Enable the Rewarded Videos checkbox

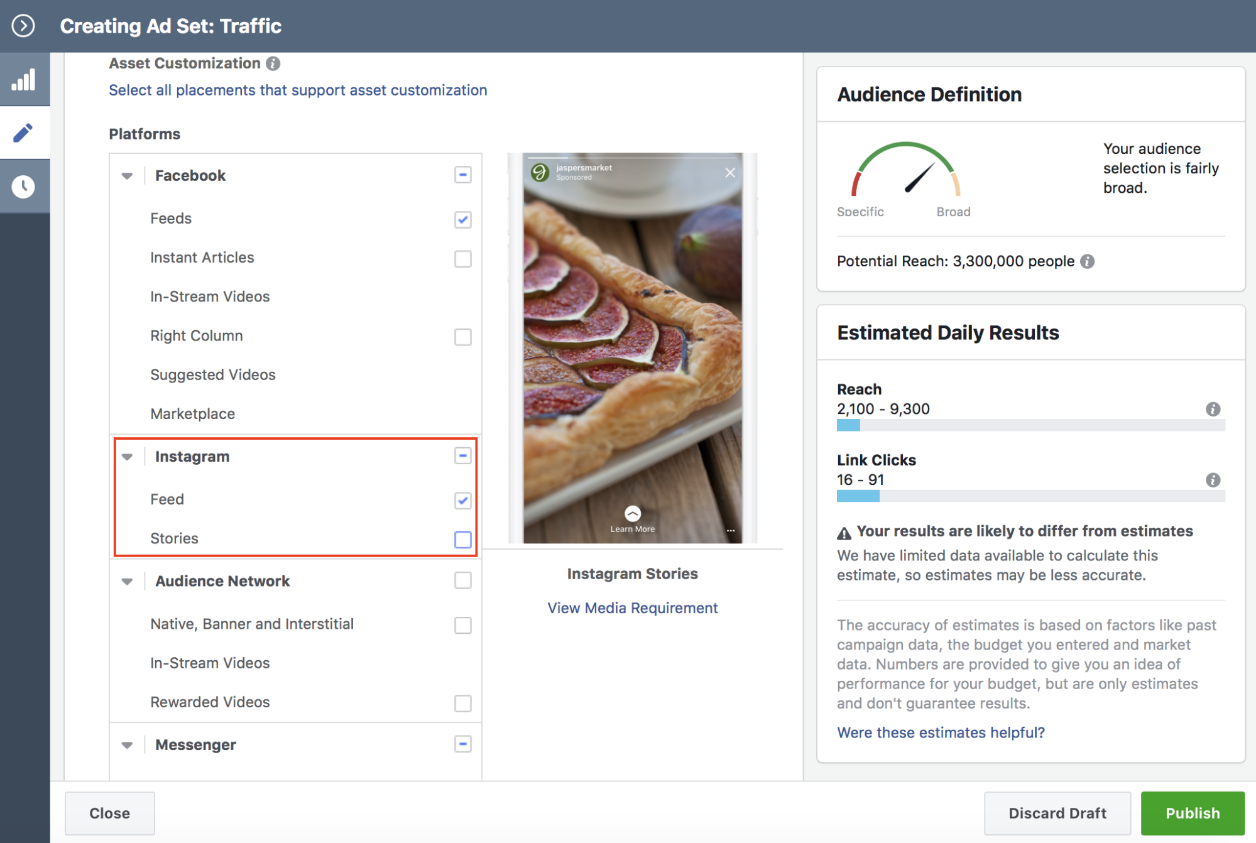click(x=463, y=703)
